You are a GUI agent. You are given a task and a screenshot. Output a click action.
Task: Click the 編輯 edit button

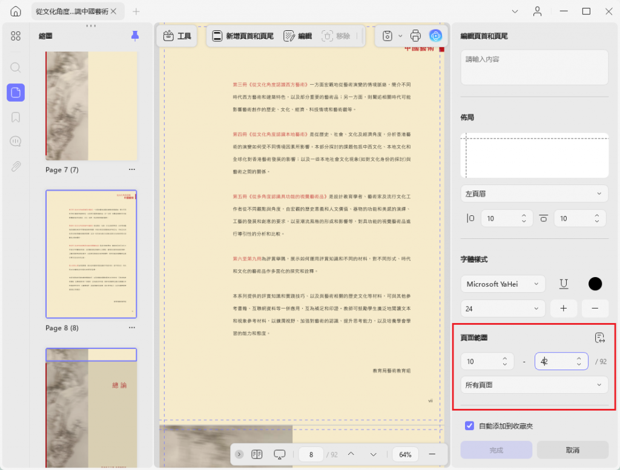point(298,36)
